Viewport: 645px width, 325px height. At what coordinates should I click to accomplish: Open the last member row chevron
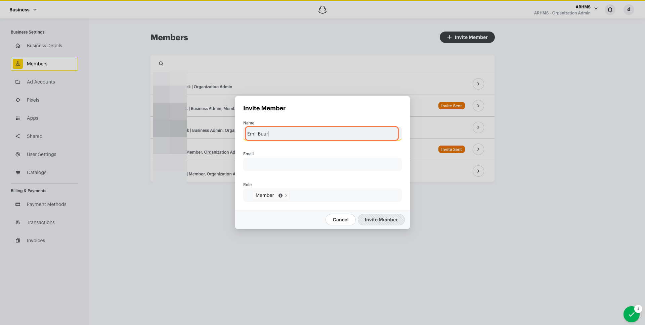tap(478, 171)
